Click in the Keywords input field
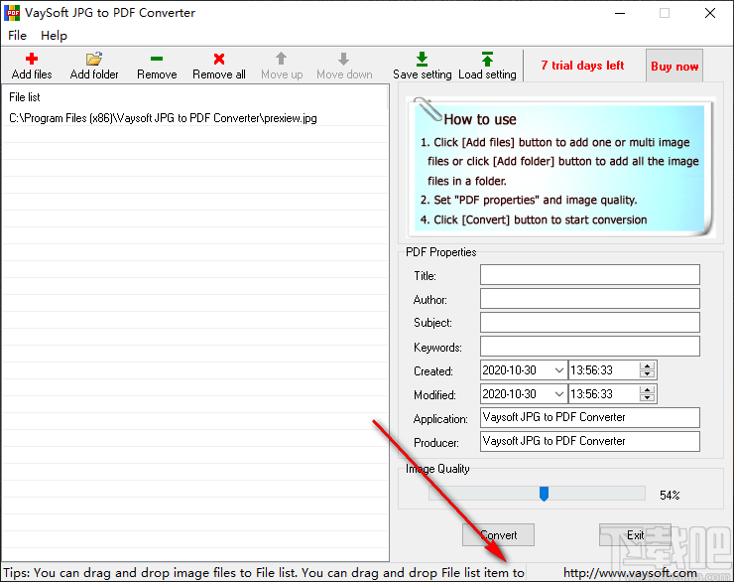This screenshot has height=582, width=734. click(x=590, y=347)
